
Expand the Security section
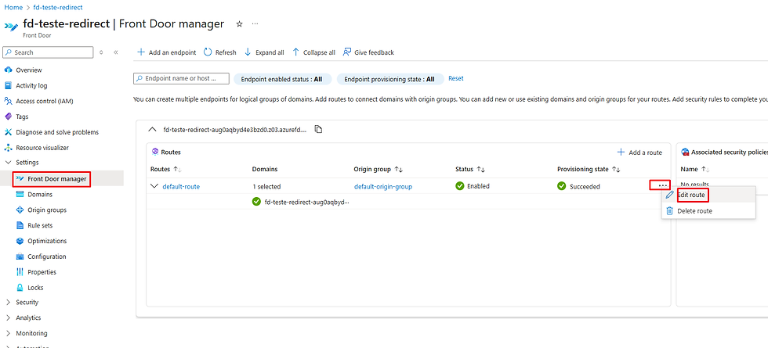tap(8, 302)
